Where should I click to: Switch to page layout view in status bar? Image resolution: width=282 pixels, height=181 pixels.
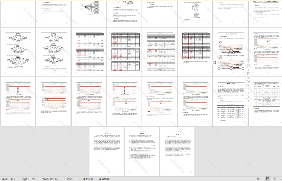(x=267, y=179)
